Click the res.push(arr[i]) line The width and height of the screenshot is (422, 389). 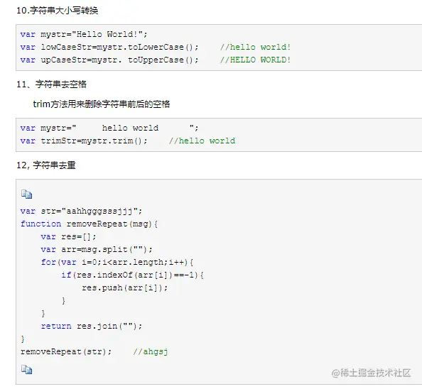(x=125, y=287)
